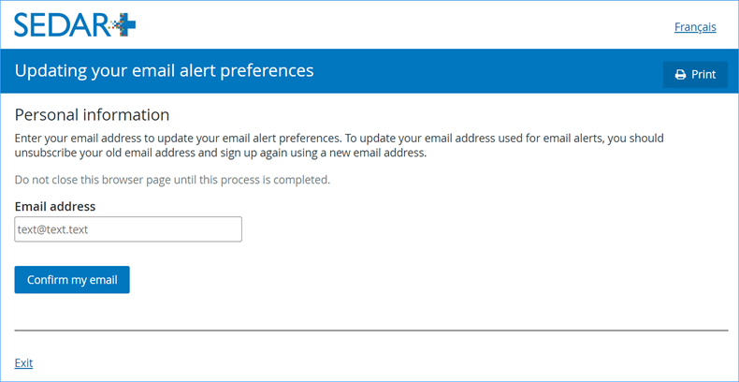
Task: Click the 'Confirm my email' button text
Action: click(72, 280)
